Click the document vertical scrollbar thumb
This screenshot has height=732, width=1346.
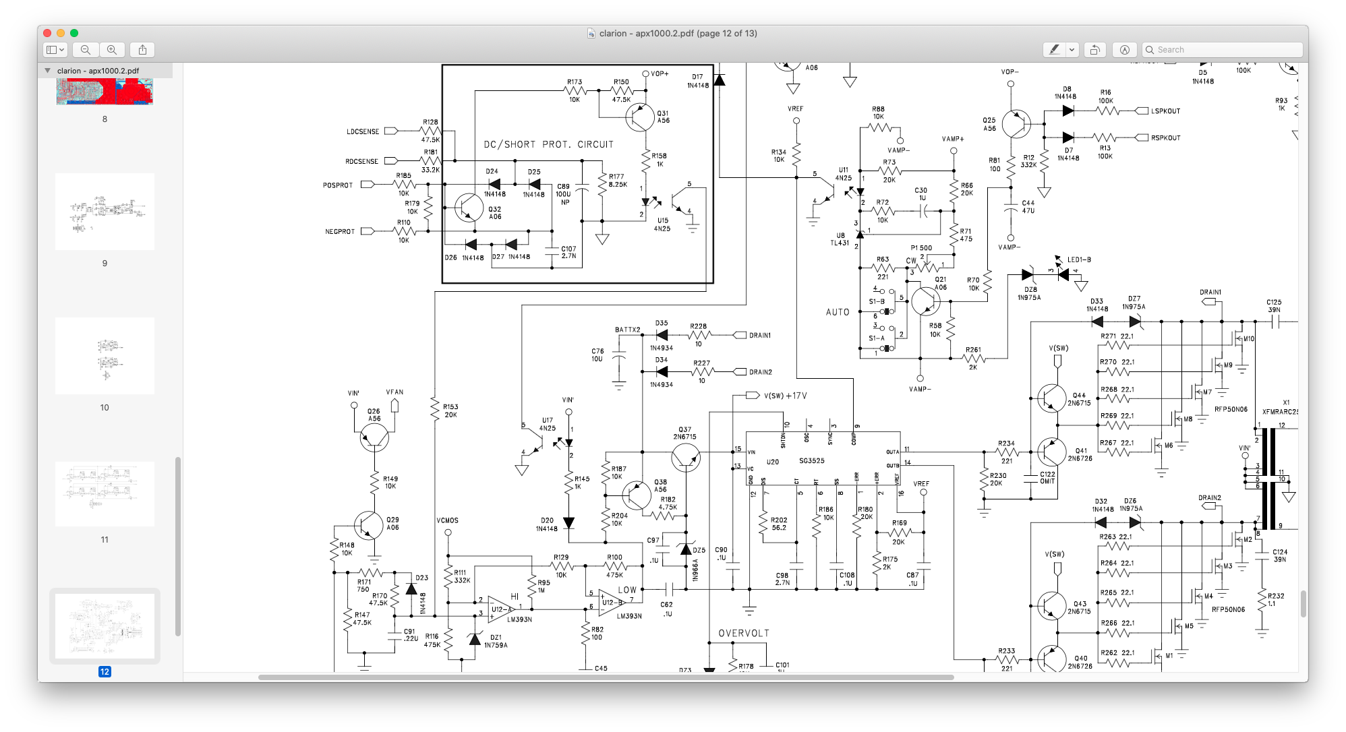point(1304,604)
